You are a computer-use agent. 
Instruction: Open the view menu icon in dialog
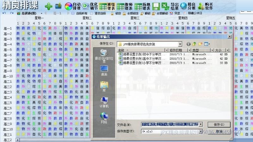pyautogui.click(x=207, y=44)
